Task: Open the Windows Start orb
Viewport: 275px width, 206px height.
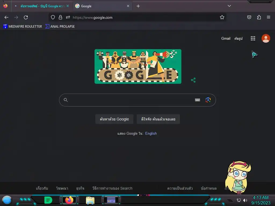Action: pos(7,200)
